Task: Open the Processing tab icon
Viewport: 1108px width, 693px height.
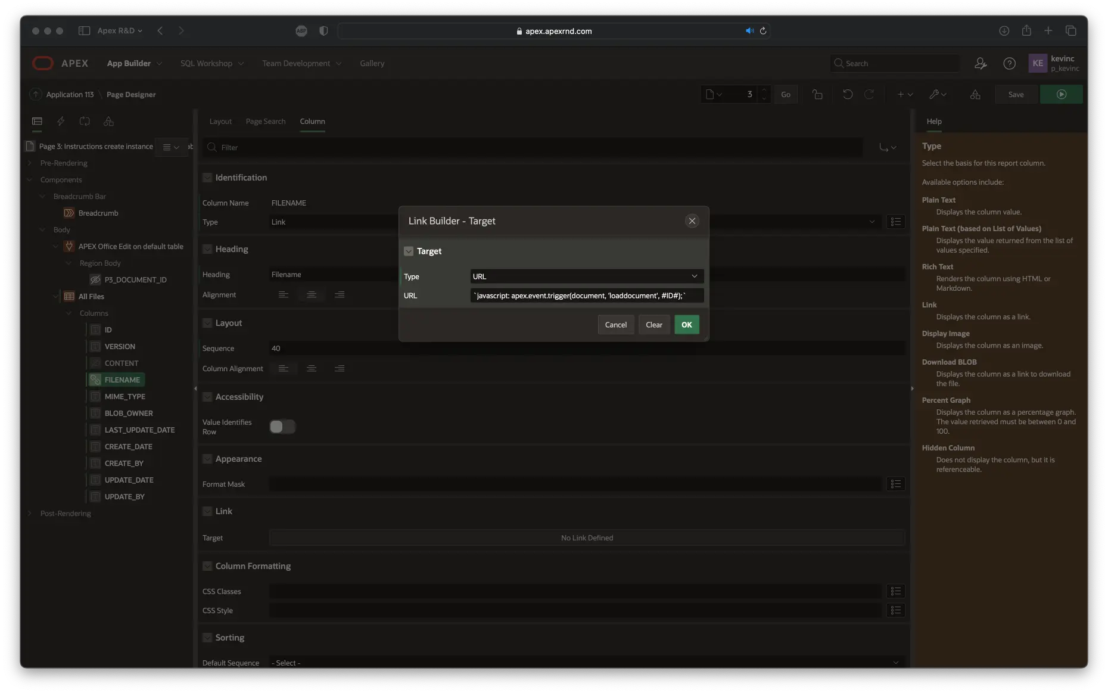Action: click(x=85, y=121)
